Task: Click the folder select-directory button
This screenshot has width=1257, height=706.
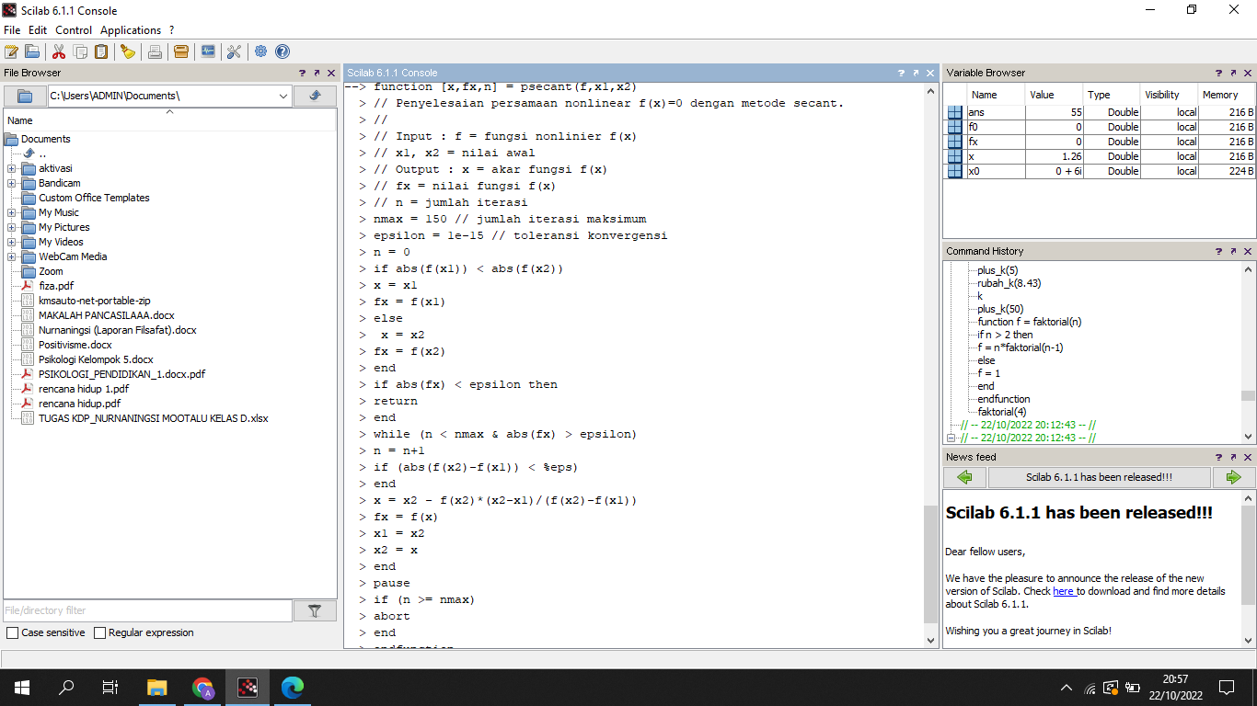Action: point(25,96)
